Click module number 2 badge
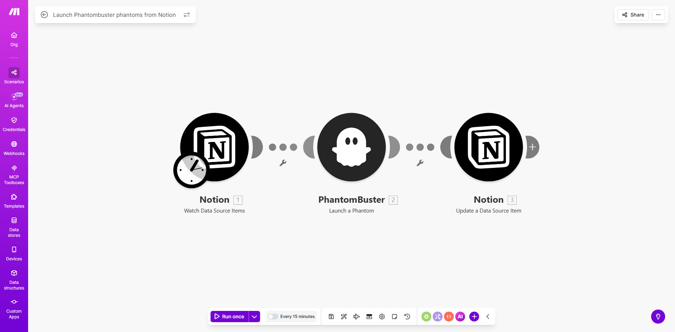The height and width of the screenshot is (332, 675). coord(393,200)
